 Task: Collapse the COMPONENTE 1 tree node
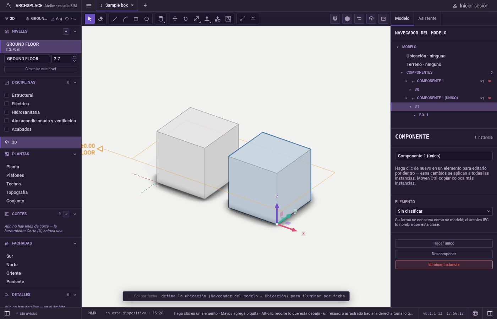coord(406,81)
